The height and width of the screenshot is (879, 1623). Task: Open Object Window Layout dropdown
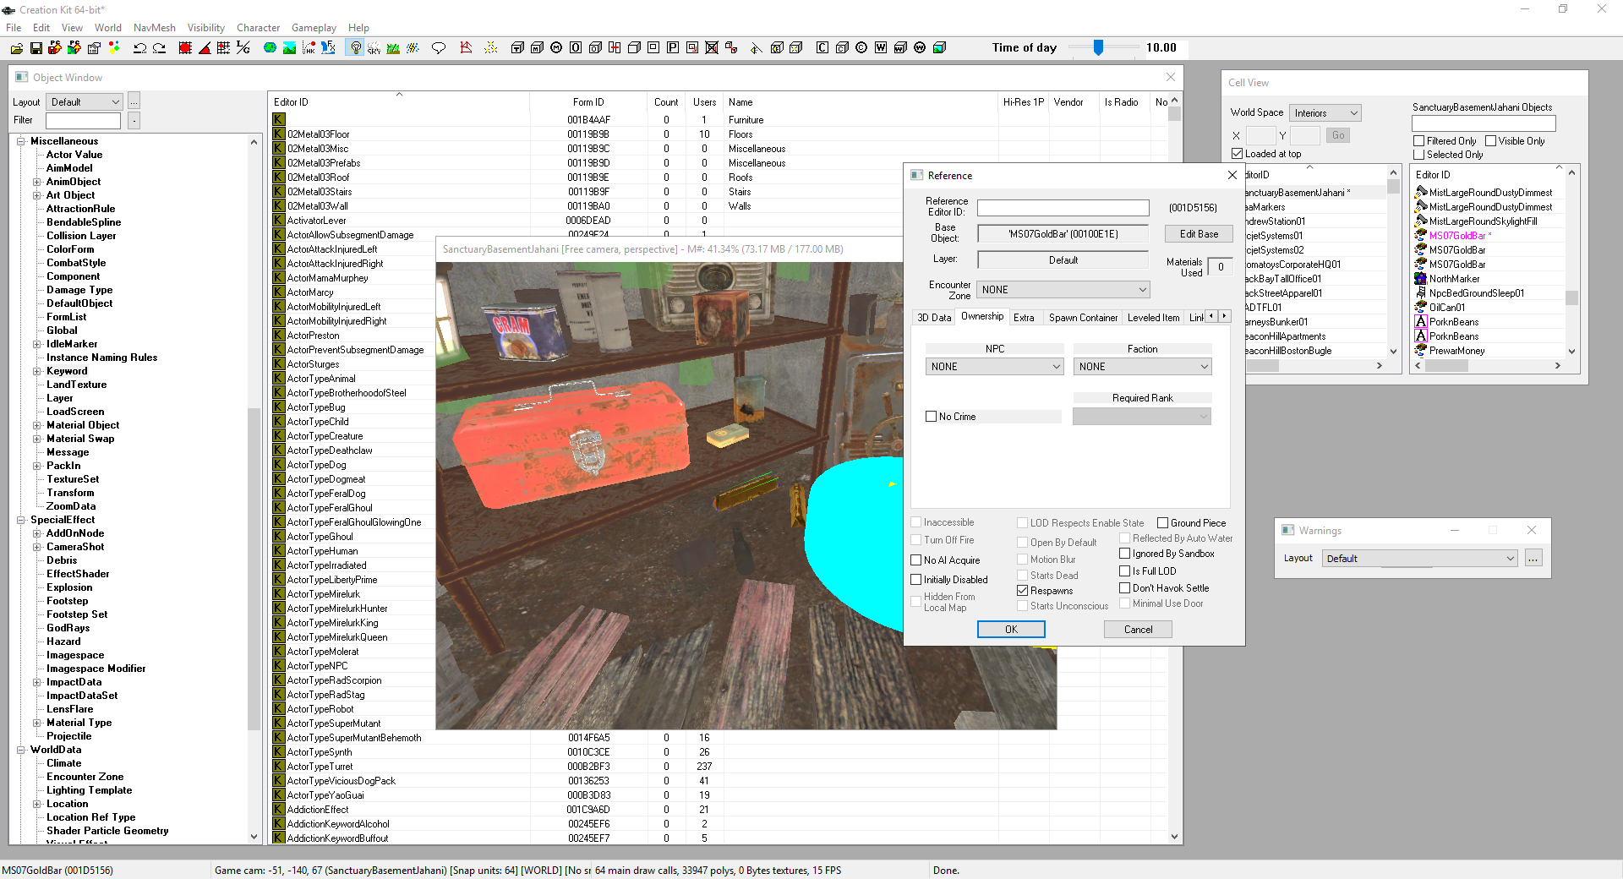click(x=85, y=102)
